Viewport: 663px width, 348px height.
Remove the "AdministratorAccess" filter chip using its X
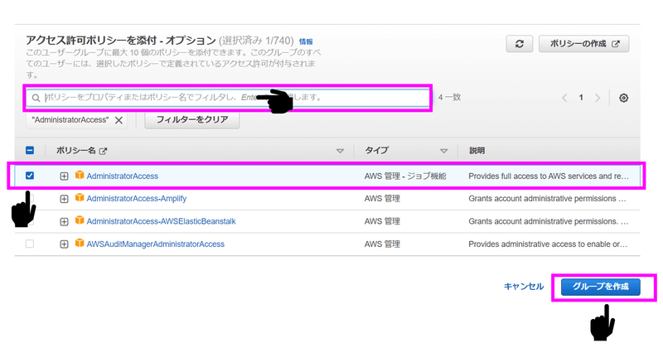[119, 120]
